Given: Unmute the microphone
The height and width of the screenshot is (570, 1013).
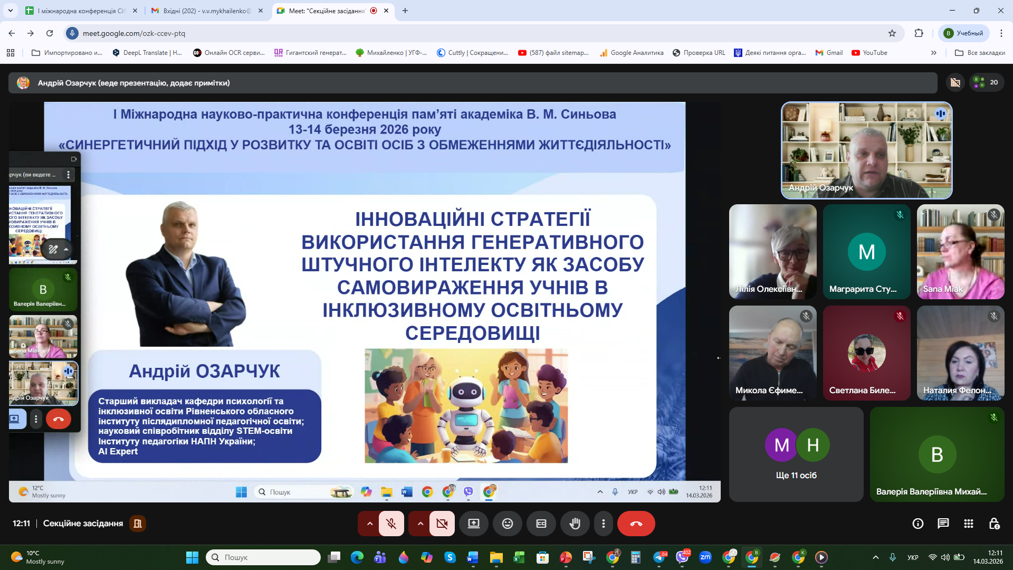Looking at the screenshot, I should [x=391, y=524].
